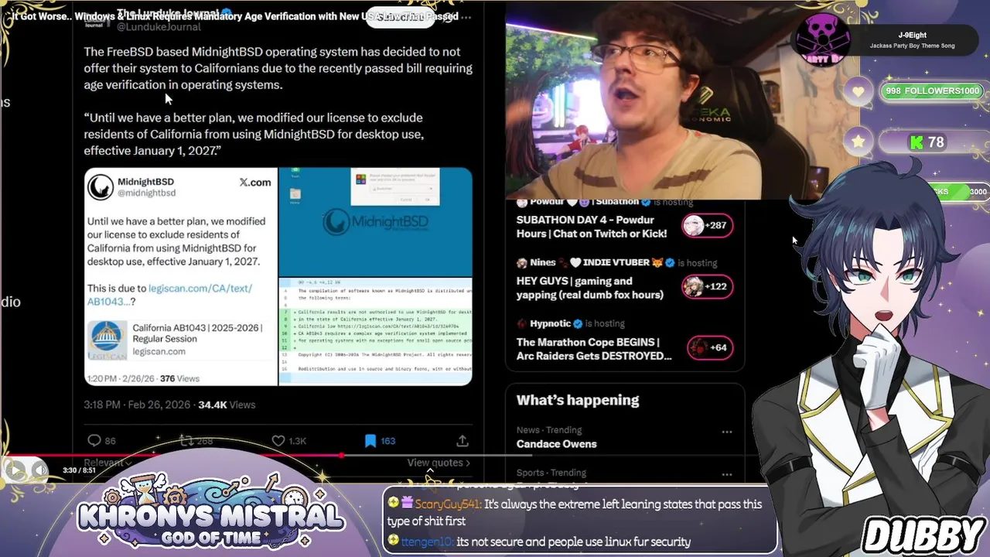Viewport: 990px width, 557px height.
Task: Open more options for Sports Trending item
Action: [726, 474]
